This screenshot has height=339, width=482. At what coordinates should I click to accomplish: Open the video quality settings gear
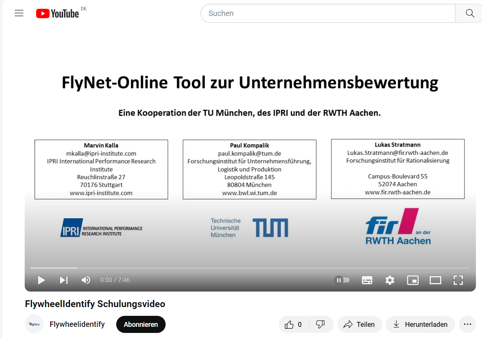(390, 280)
